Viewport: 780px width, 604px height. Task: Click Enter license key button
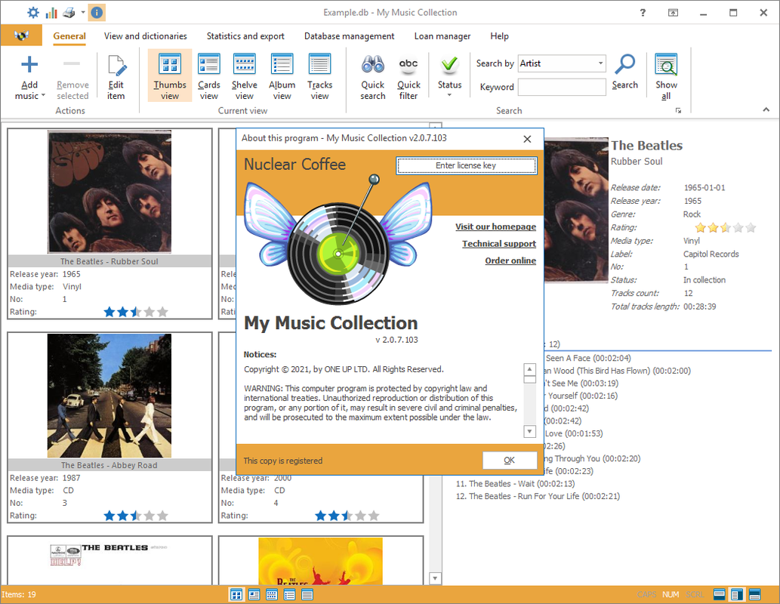(466, 165)
